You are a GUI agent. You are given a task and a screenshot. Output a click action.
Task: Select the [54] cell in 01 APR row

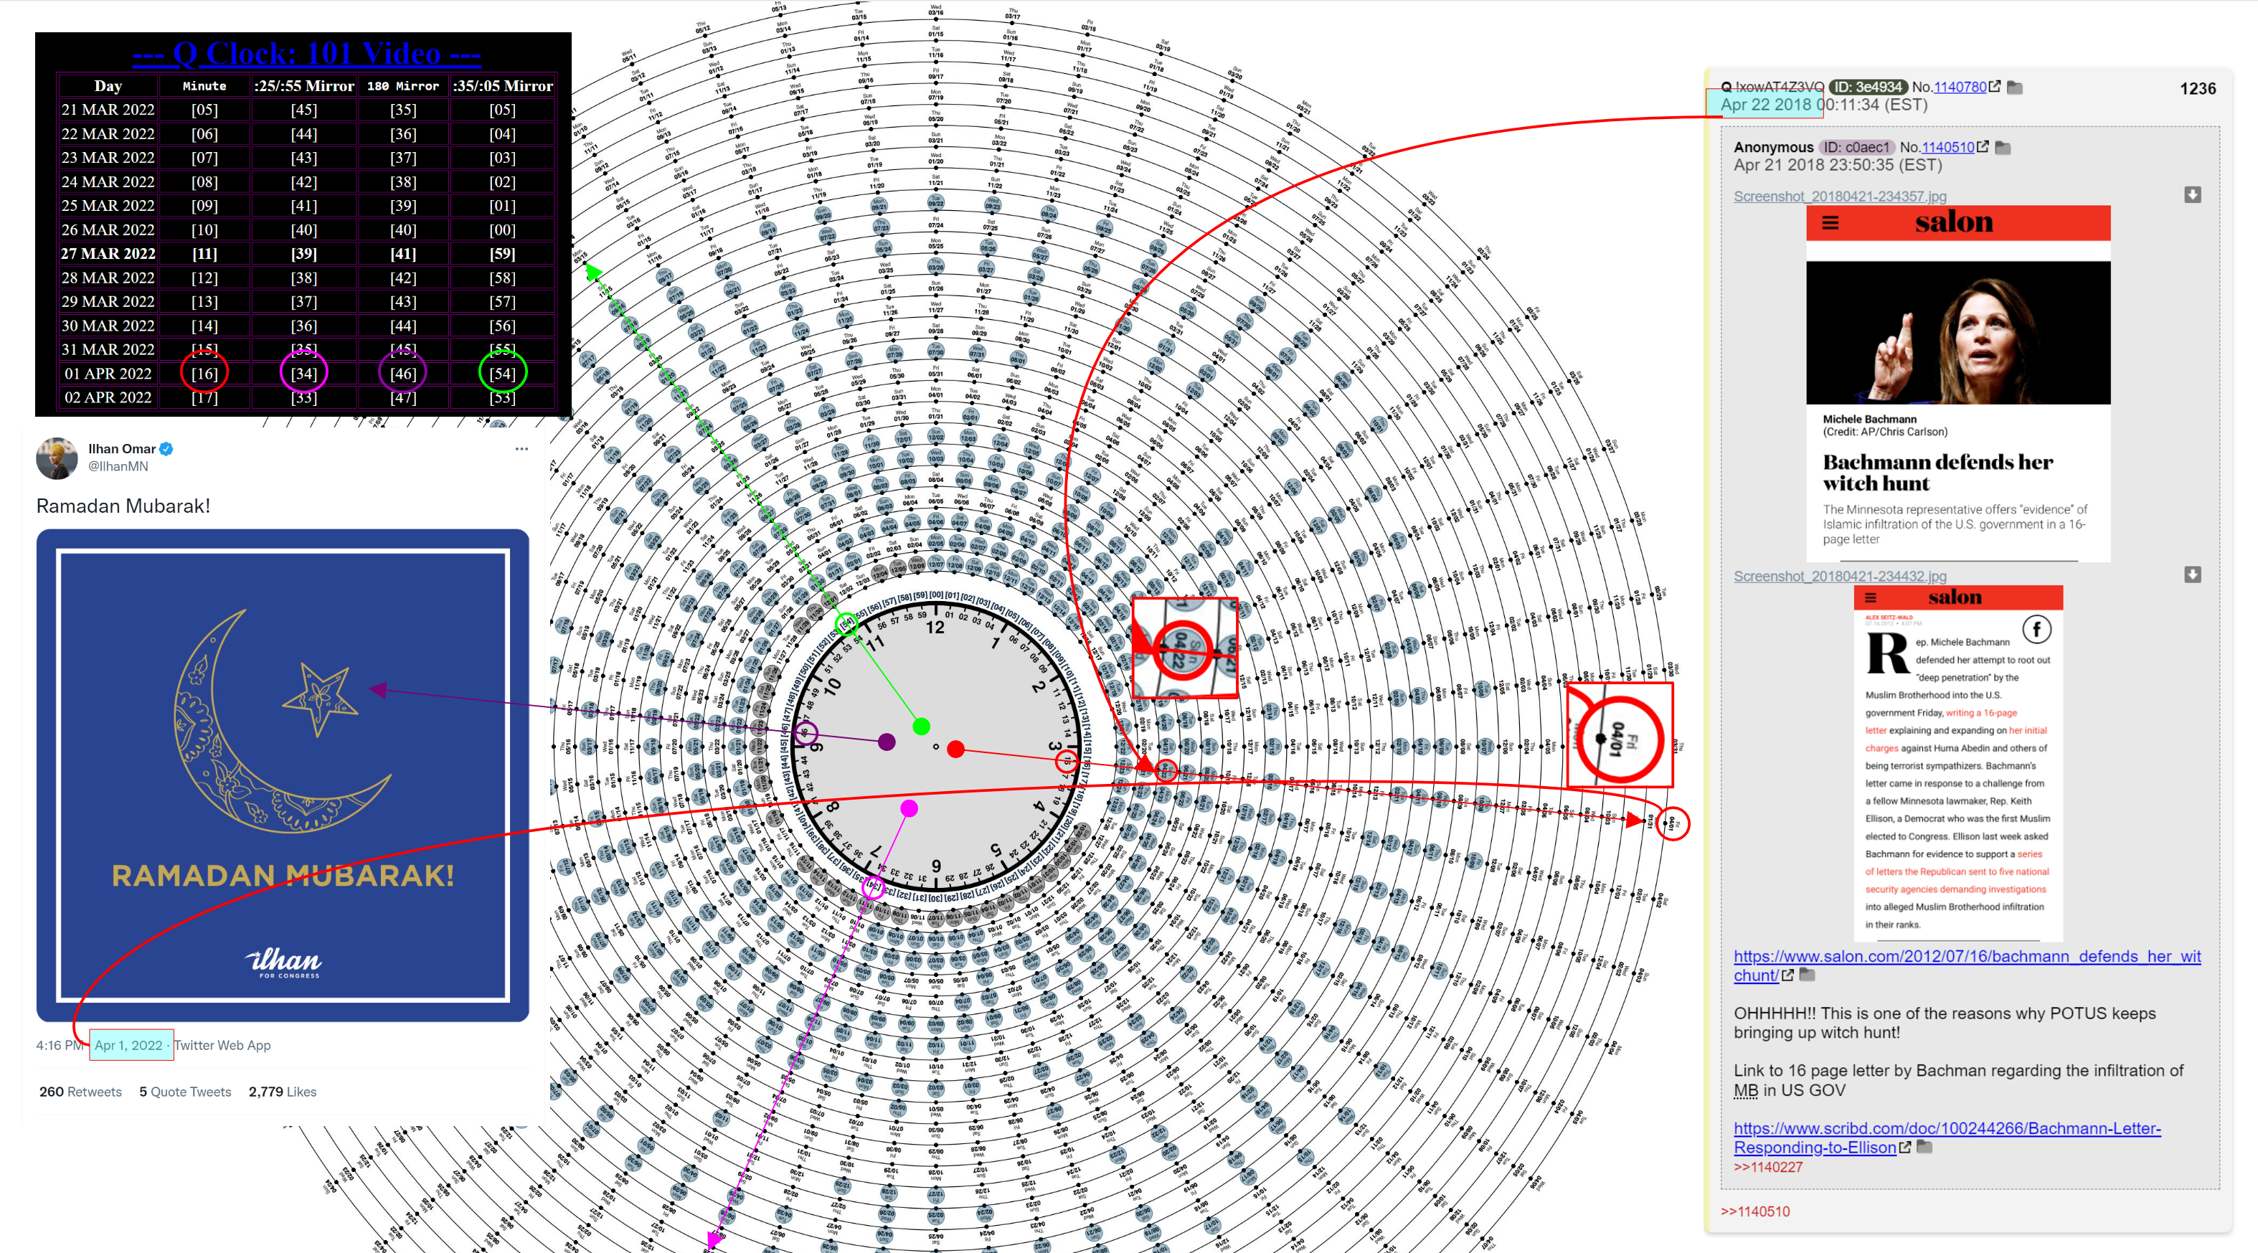click(502, 373)
